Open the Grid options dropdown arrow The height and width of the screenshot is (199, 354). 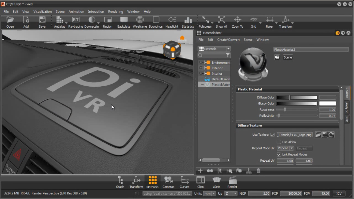pos(260,23)
